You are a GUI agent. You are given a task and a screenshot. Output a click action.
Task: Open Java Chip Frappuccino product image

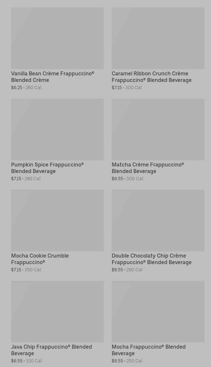tap(57, 311)
